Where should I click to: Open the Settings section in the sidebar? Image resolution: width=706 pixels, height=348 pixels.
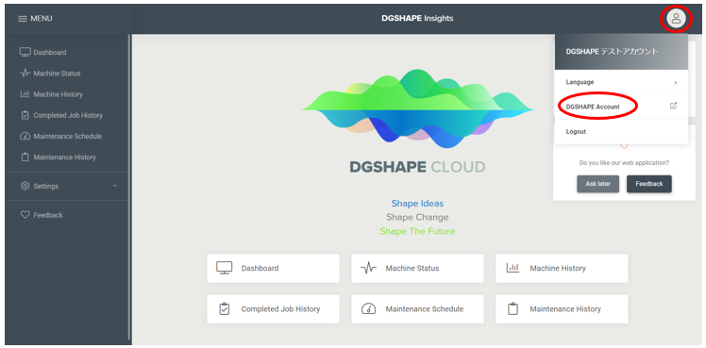coord(67,186)
